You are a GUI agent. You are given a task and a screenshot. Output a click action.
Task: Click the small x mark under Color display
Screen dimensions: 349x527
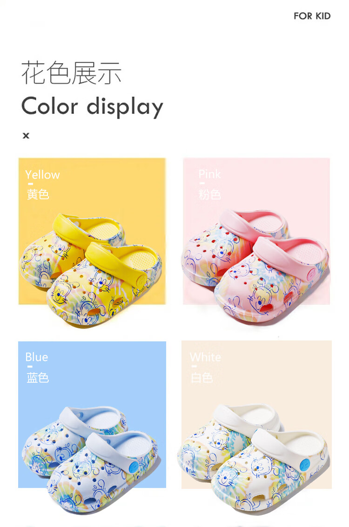[26, 135]
